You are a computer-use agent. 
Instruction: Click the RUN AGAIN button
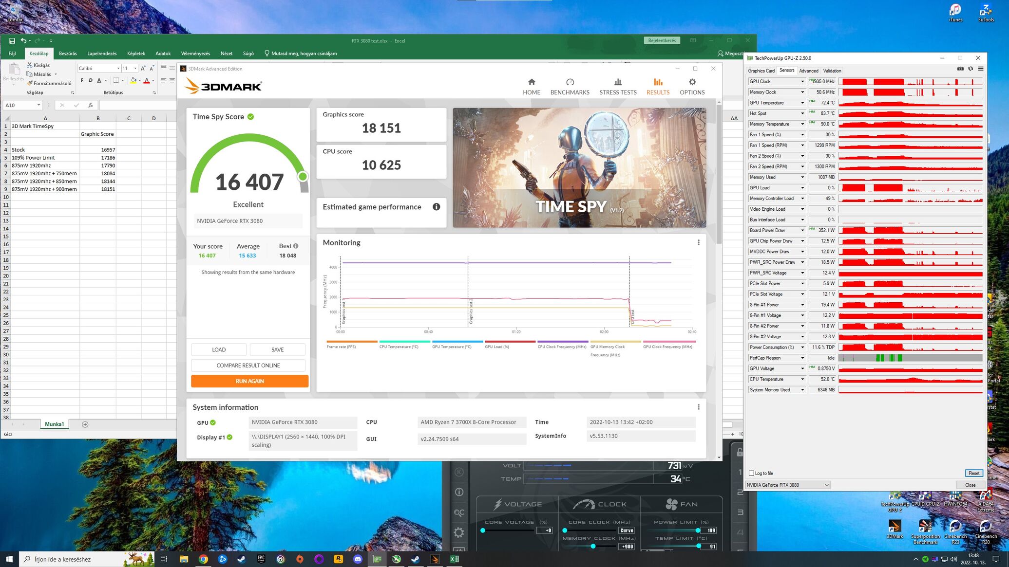click(x=249, y=381)
